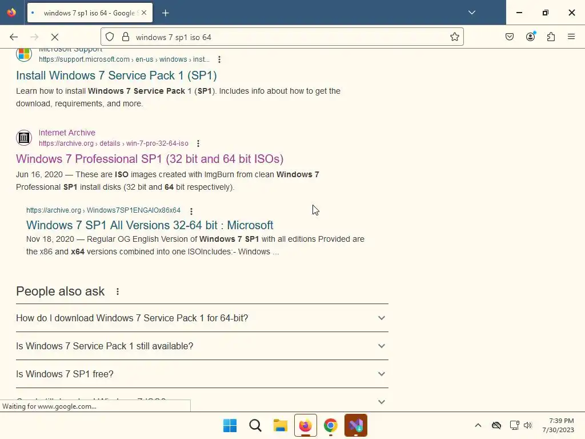
Task: Click the Jun 16, 2020 snippet text
Action: pyautogui.click(x=167, y=181)
